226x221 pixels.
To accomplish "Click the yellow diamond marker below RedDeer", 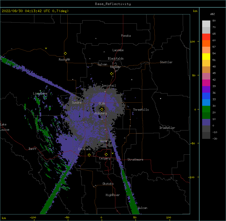I will pyautogui.click(x=112, y=74).
